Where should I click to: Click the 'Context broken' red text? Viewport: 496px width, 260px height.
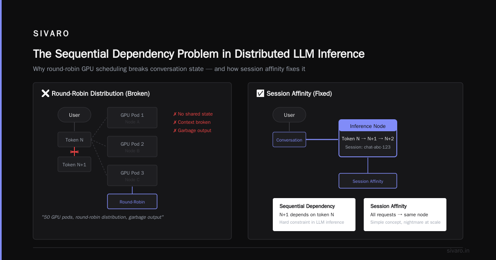point(192,122)
